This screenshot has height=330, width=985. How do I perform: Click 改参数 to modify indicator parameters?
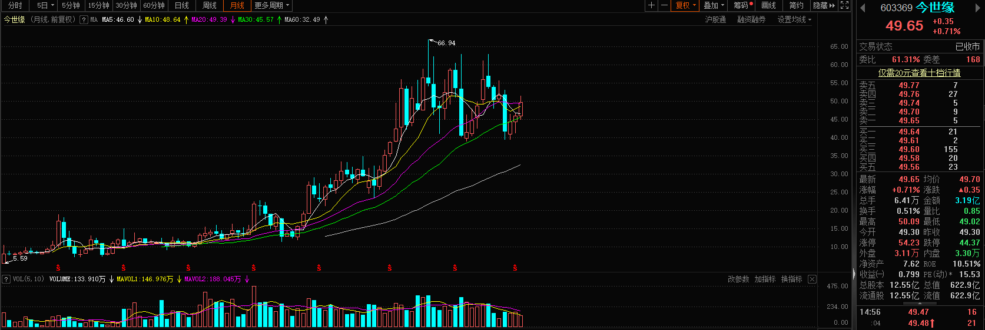(738, 279)
